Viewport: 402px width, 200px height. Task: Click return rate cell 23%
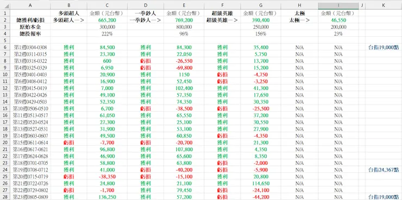(x=338, y=34)
